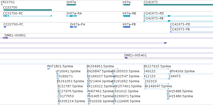
Task: Click the GH15488.5prime EST
Action: point(168,94)
